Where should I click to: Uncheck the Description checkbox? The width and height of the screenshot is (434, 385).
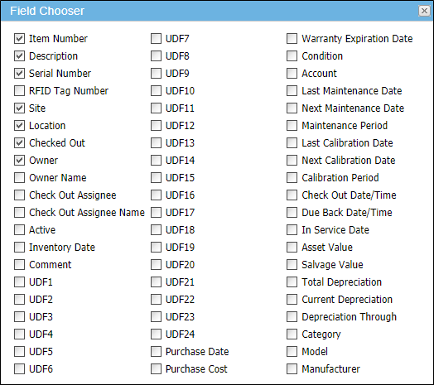[19, 56]
